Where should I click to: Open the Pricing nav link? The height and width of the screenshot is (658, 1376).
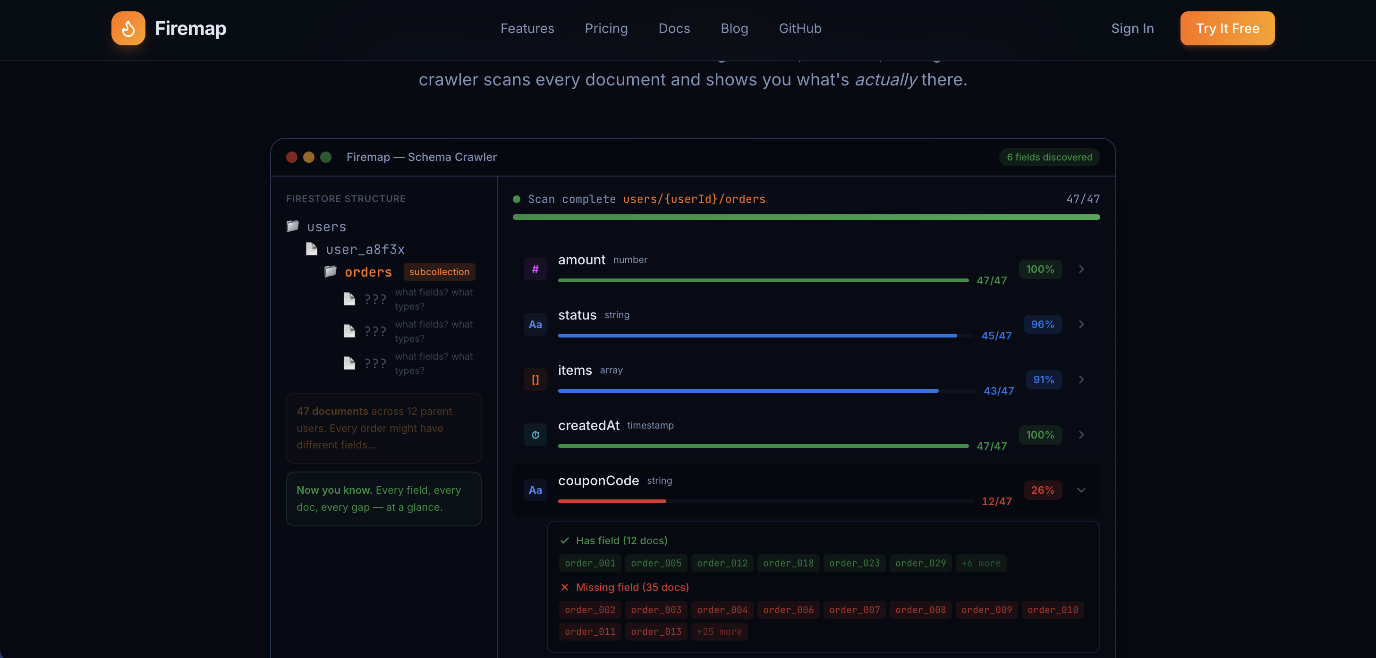606,28
